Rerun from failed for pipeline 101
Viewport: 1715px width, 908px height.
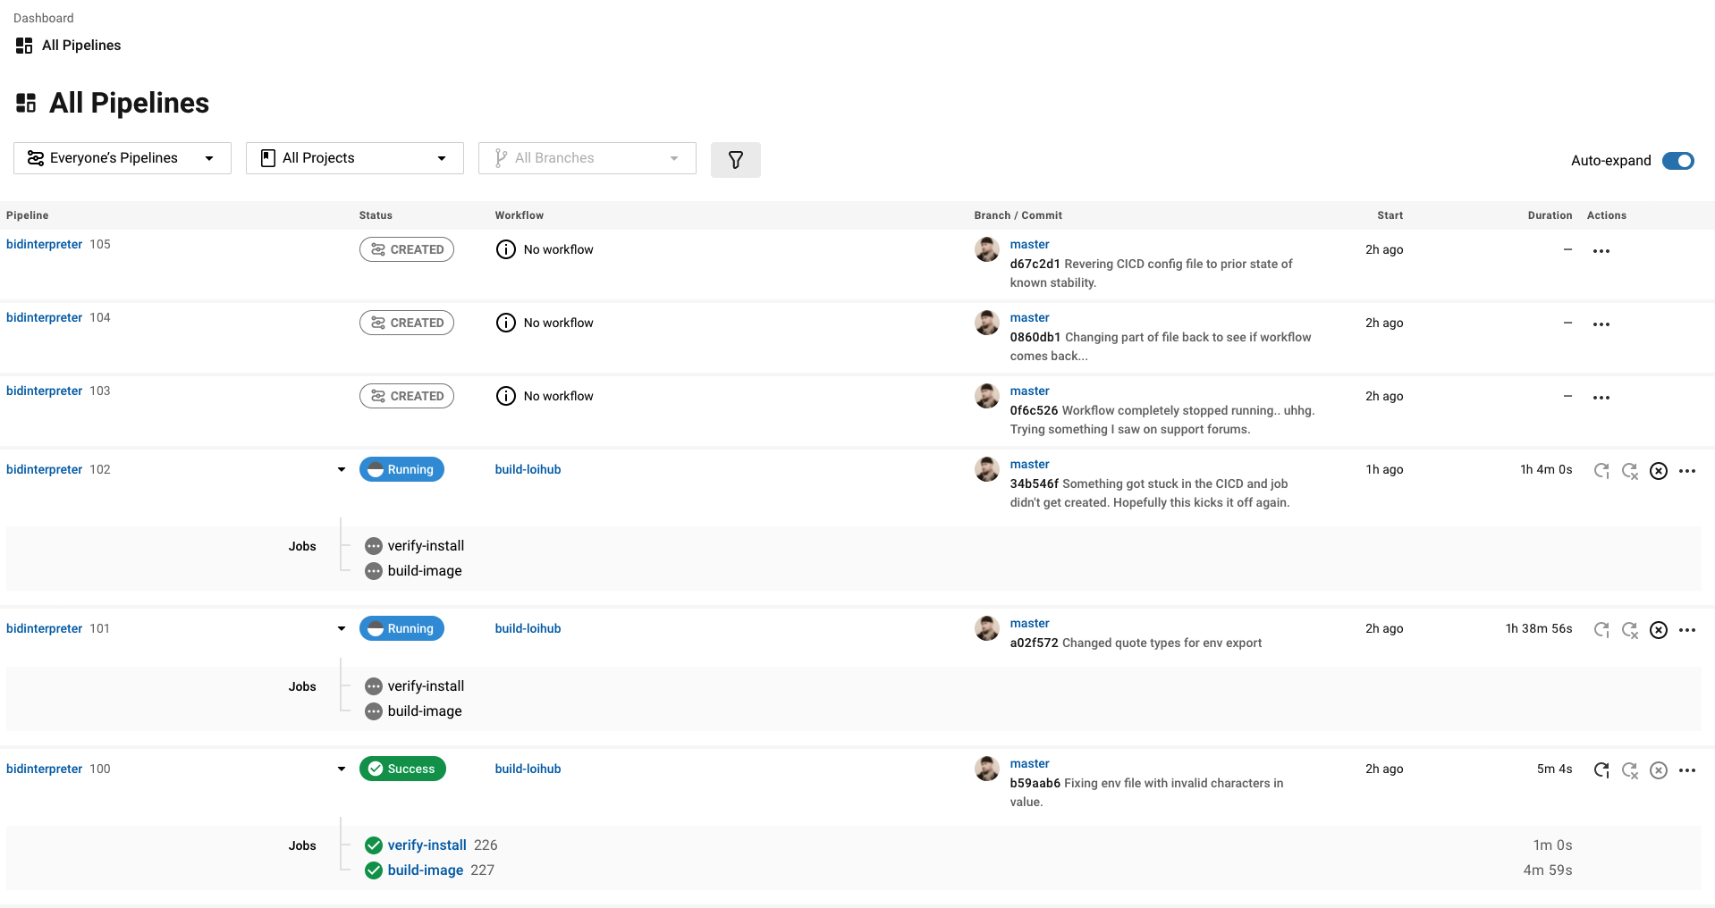coord(1630,630)
